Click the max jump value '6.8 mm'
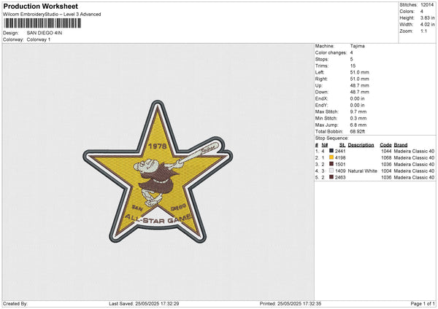Viewport: 438px width, 309px height. click(x=358, y=125)
